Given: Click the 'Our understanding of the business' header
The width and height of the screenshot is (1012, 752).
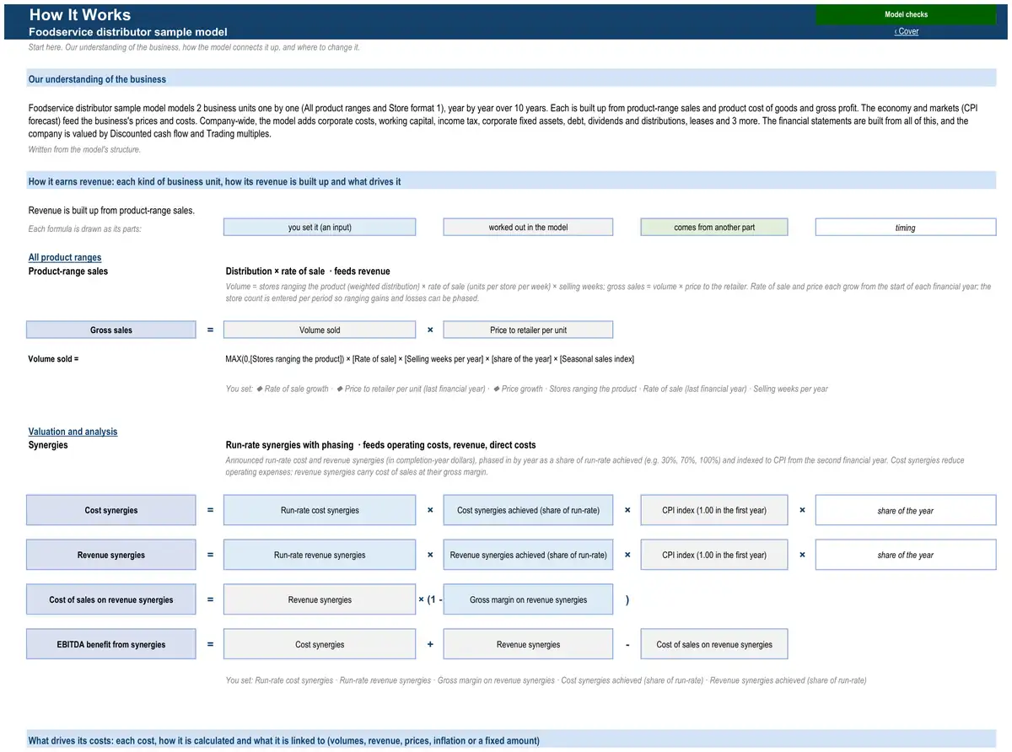Looking at the screenshot, I should tap(512, 79).
